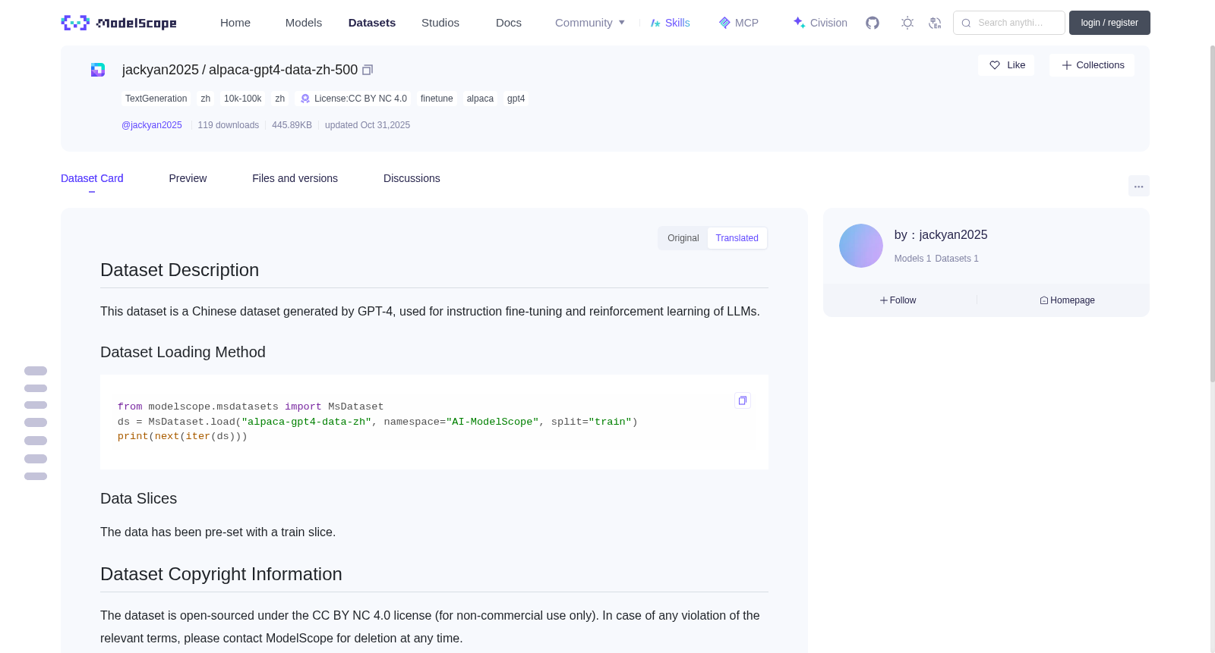
Task: Copy the dataset name with the copy icon
Action: pyautogui.click(x=368, y=70)
